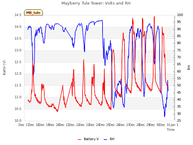The width and height of the screenshot is (193, 145).
Task: Click the 30 right axis tick label
Action: coord(179,114)
